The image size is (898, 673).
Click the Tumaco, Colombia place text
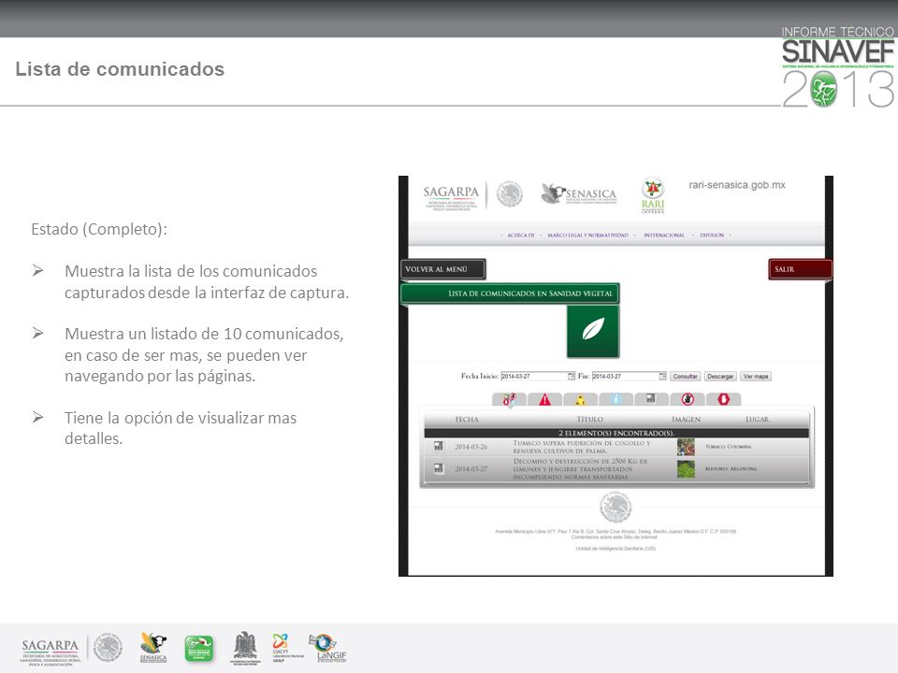(728, 447)
